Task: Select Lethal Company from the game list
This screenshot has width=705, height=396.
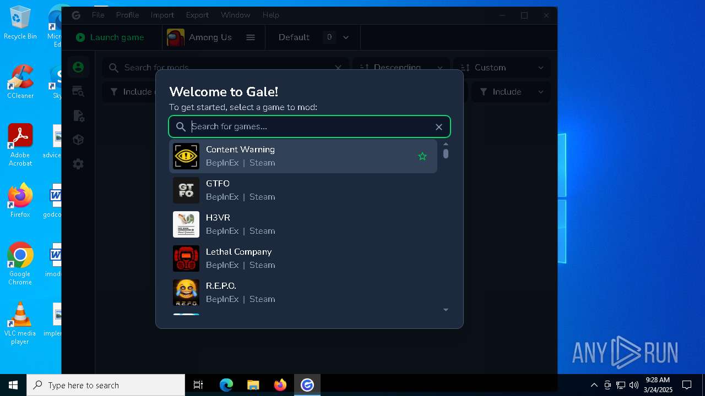Action: (x=303, y=258)
